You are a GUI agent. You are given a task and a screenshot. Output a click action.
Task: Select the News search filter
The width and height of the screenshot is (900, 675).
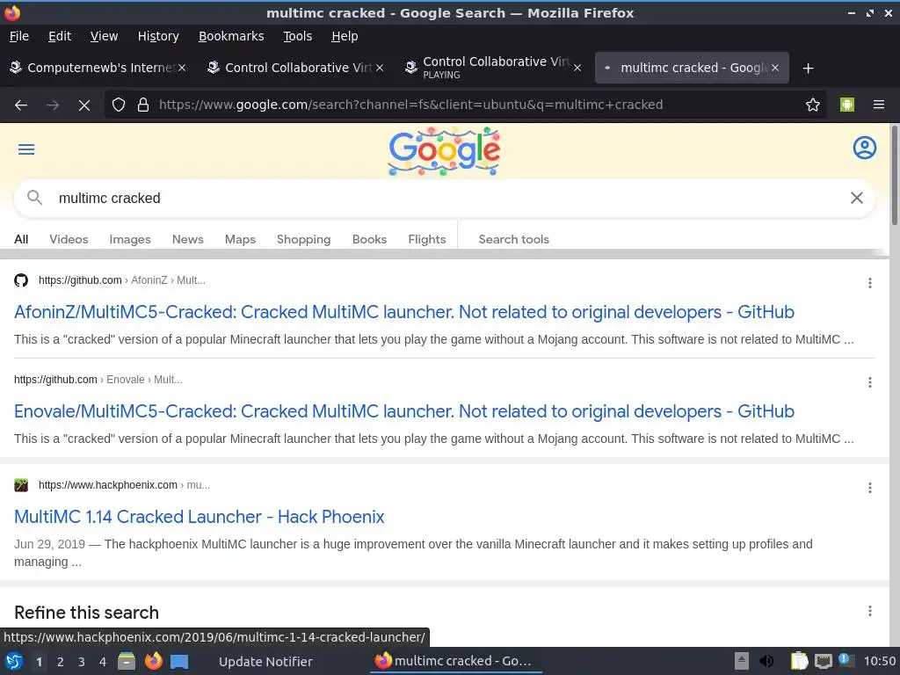tap(188, 239)
